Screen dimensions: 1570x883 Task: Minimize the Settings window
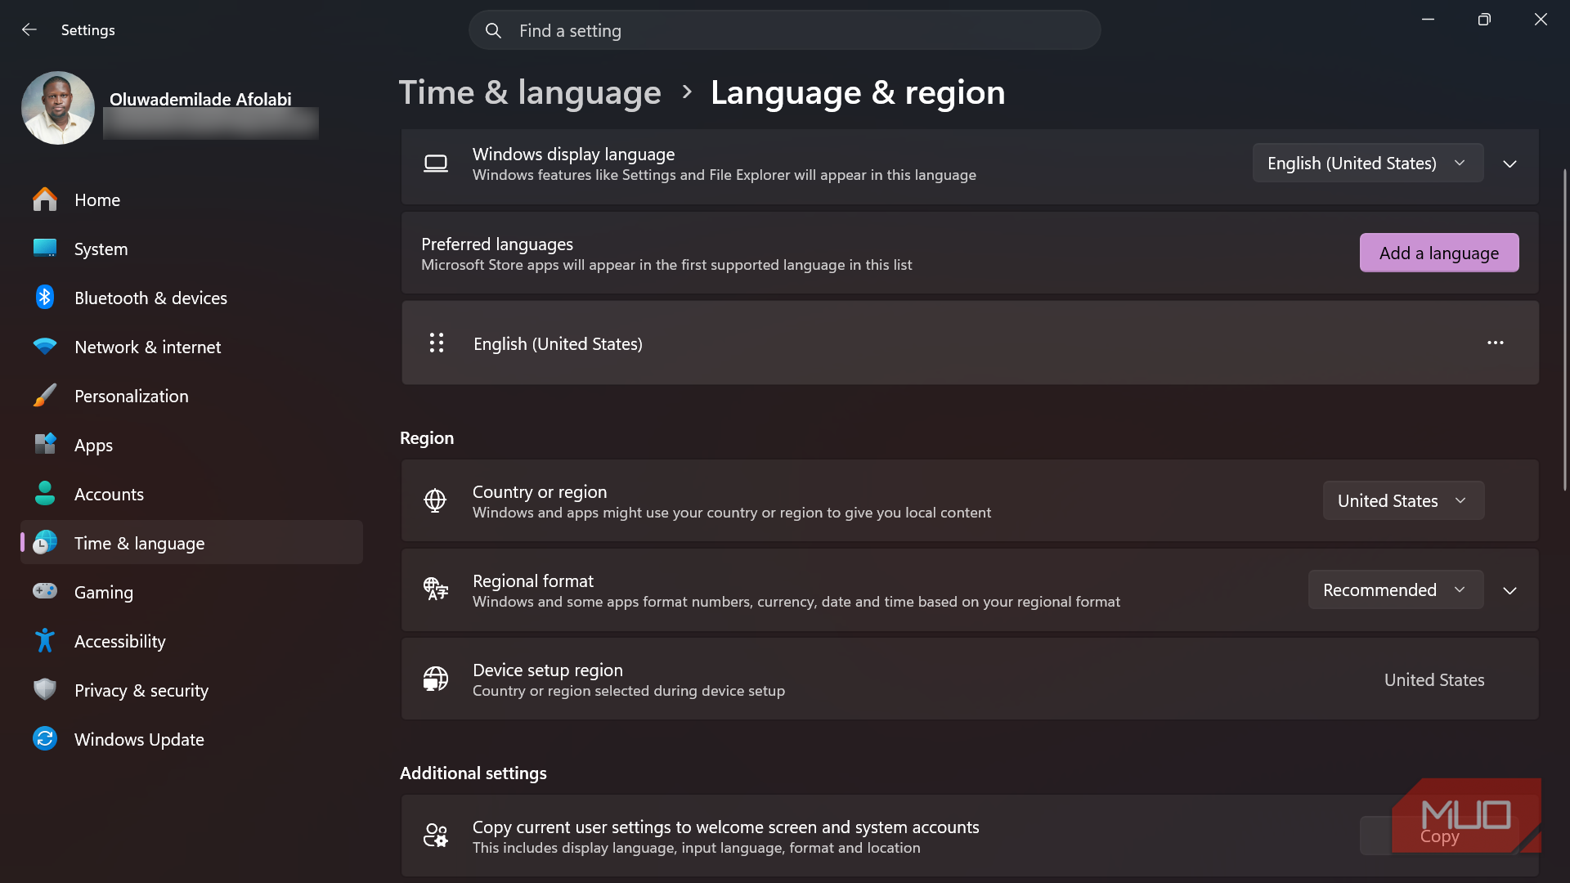tap(1428, 20)
